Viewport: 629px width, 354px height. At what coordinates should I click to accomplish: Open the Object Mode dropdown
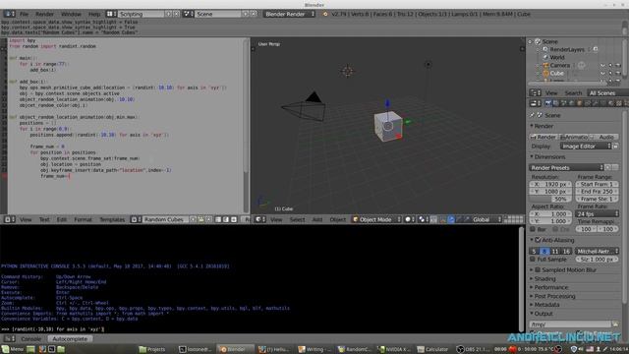coord(375,219)
